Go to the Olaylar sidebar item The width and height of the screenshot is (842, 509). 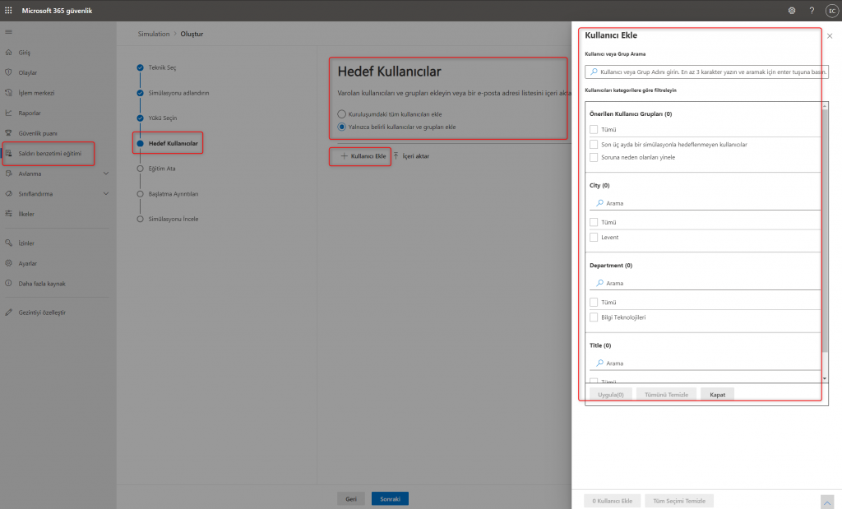(x=27, y=72)
